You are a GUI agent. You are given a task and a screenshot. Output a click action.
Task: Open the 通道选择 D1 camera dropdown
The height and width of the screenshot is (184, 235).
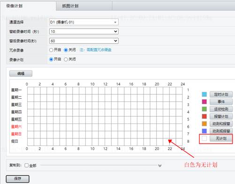coord(83,22)
